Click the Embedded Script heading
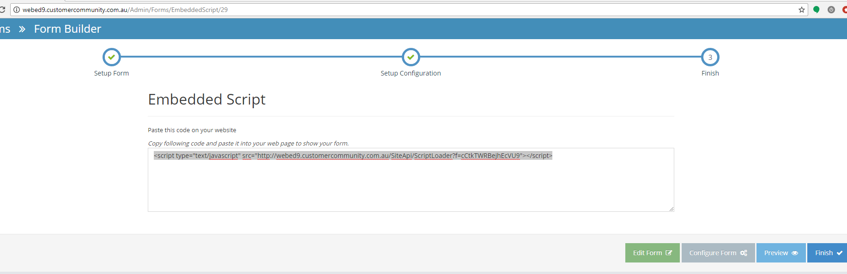Screen dimensions: 847x274 (206, 99)
